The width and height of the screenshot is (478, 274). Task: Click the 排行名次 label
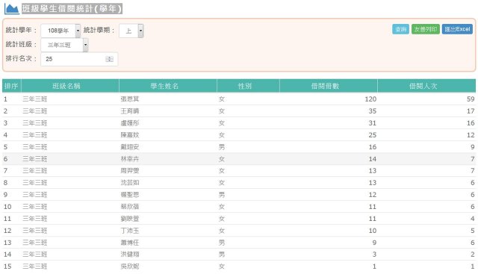tap(21, 58)
